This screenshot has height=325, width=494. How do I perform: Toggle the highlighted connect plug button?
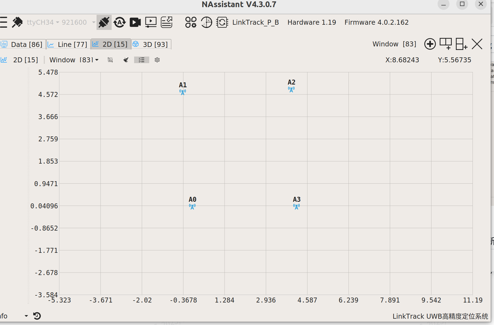[104, 22]
